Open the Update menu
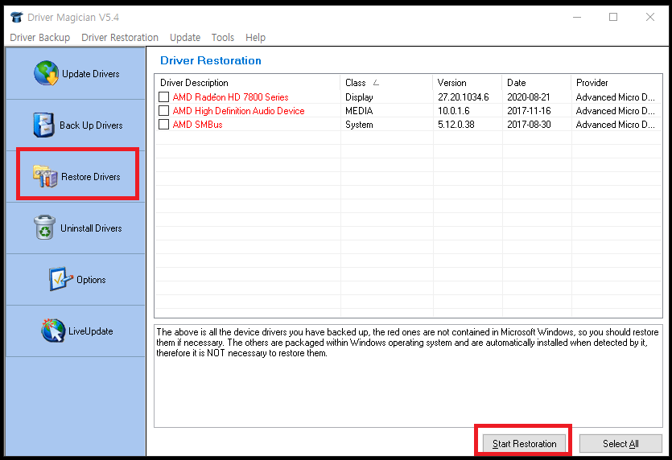Screen dimensions: 672x460 [x=185, y=38]
